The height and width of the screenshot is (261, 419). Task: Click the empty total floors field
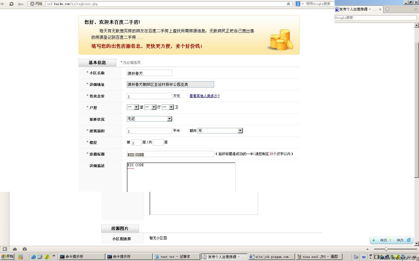click(158, 142)
